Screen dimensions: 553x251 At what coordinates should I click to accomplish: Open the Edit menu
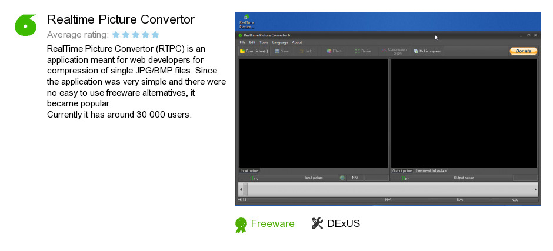252,42
